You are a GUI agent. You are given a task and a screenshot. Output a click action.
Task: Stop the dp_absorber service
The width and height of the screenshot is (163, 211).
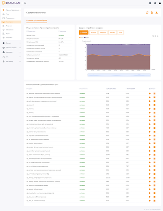pyautogui.click(x=155, y=94)
